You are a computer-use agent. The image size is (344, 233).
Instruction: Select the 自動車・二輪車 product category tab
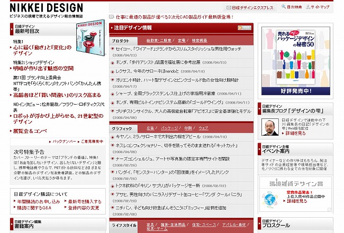[159, 40]
